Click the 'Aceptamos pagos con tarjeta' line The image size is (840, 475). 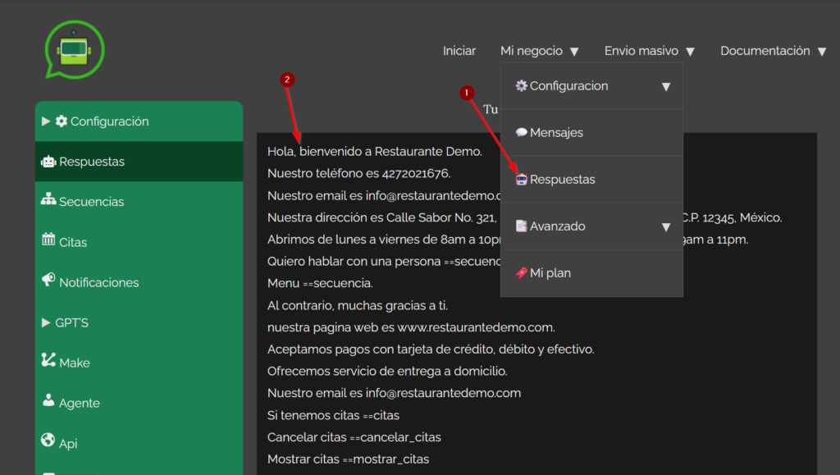[x=431, y=349]
